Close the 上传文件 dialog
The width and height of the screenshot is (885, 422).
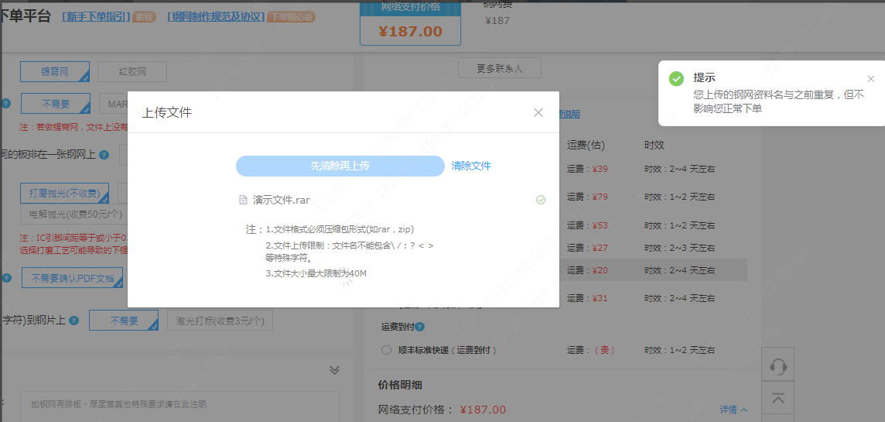click(538, 112)
